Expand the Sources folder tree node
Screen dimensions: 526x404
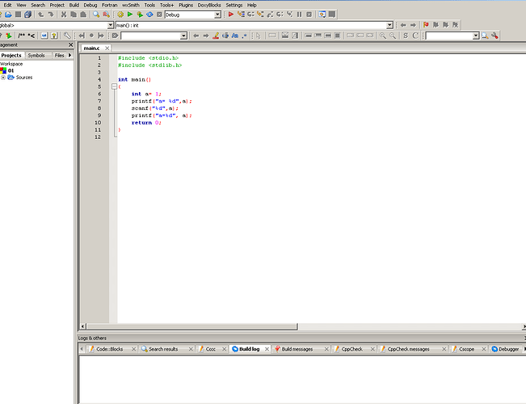point(3,78)
